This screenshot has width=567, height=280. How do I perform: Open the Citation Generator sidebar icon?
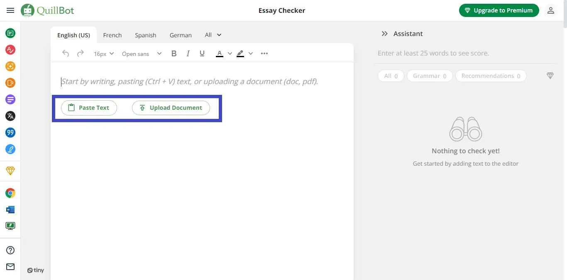pos(10,133)
